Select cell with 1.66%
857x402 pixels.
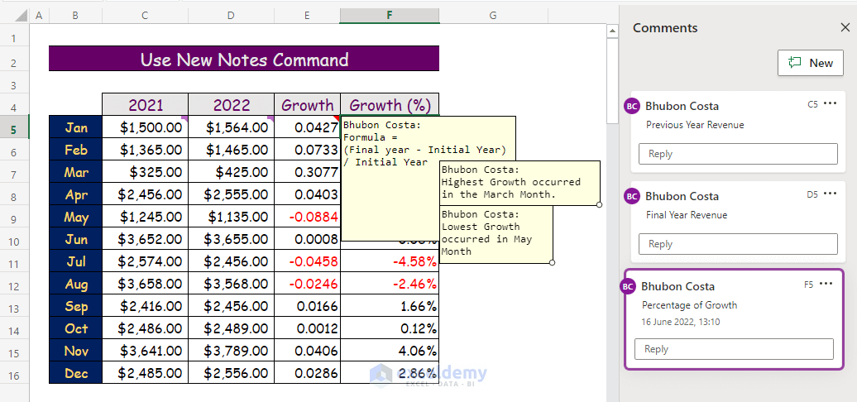[390, 306]
